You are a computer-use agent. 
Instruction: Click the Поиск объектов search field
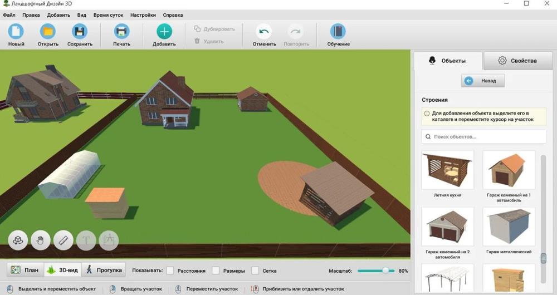click(x=483, y=136)
